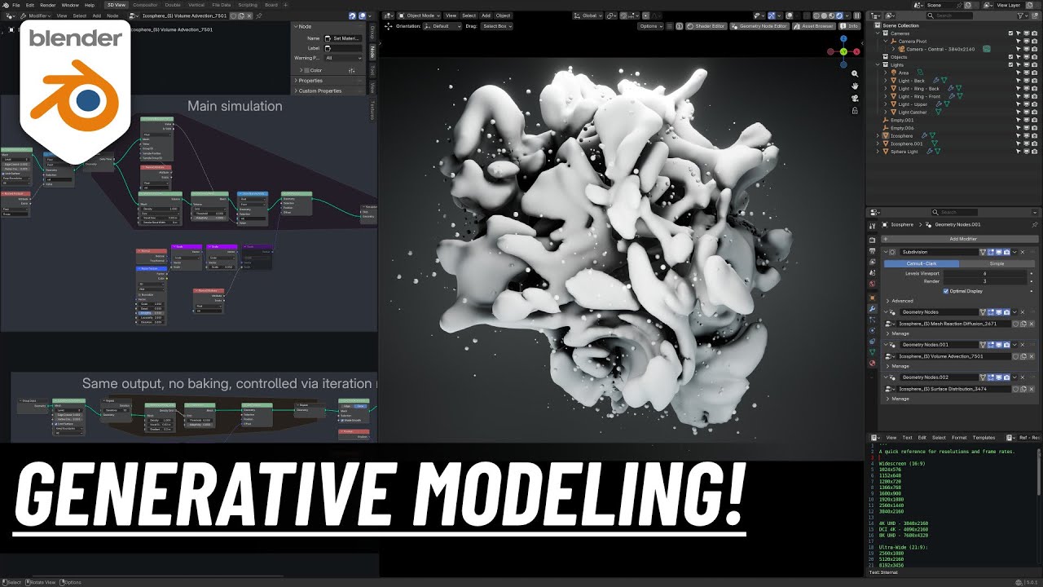Click the move cursor tool icon near Orientation
Viewport: 1043px width, 587px height.
[389, 26]
